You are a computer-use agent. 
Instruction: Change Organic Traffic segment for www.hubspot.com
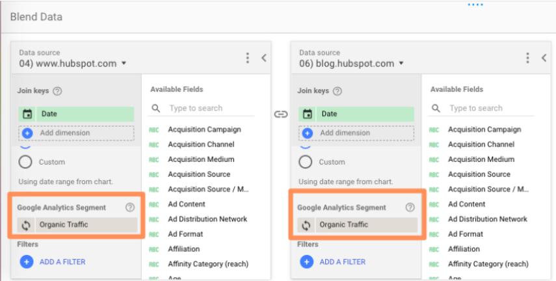click(77, 225)
